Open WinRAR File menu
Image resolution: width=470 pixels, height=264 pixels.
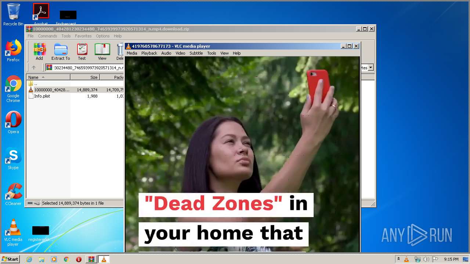click(30, 36)
